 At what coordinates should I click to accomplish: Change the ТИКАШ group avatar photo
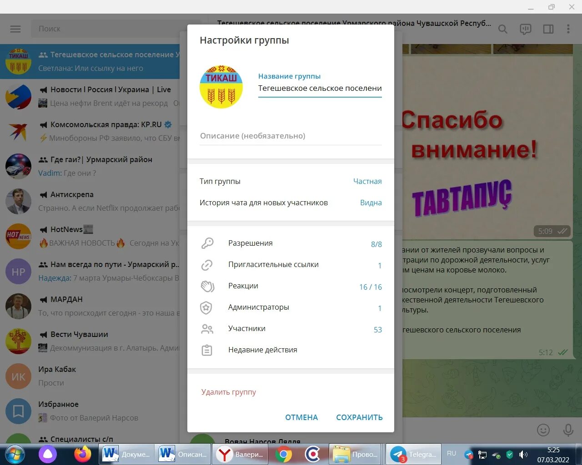click(221, 87)
